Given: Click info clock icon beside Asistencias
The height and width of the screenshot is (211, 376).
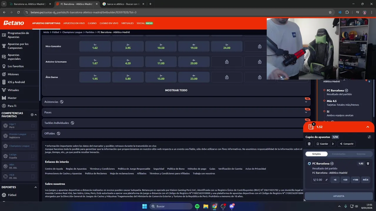Looking at the screenshot, I should [62, 102].
